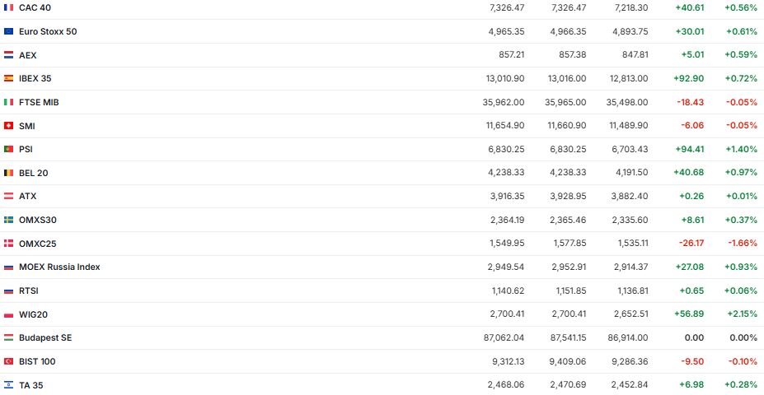This screenshot has height=395, width=764.
Task: Click the EU flag icon beside Euro Stoxx 50
Action: [x=9, y=31]
